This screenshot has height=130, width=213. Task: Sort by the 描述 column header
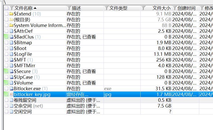76,8
